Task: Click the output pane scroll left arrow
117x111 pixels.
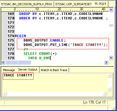Action: point(5,94)
